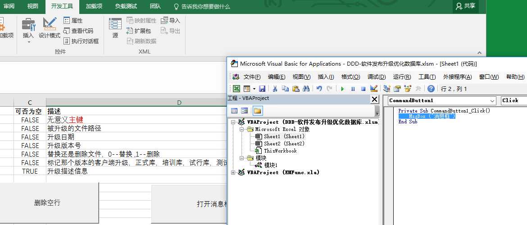Click the View Code icon in project pane
The height and width of the screenshot is (225, 527).
click(234, 111)
